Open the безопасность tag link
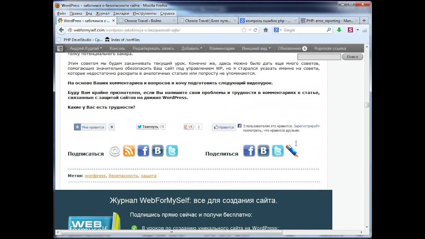425x239 pixels. tap(123, 176)
